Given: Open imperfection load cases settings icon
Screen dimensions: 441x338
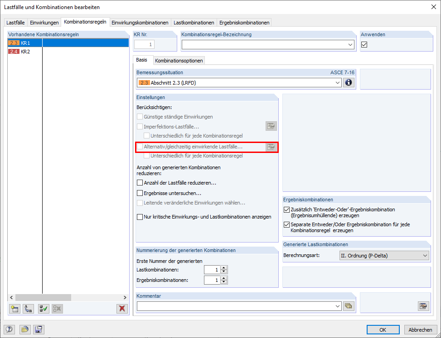Looking at the screenshot, I should click(271, 126).
